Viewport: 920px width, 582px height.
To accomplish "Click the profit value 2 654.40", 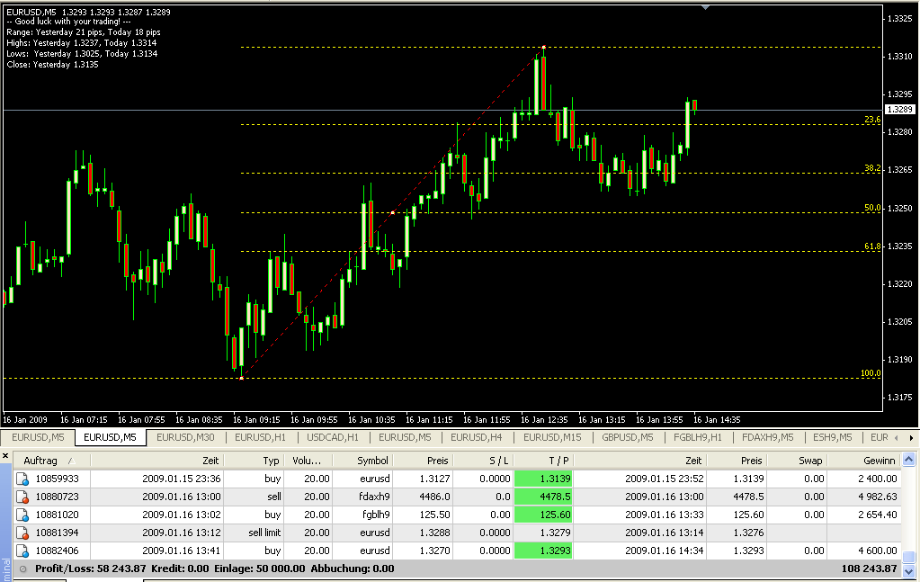I will [877, 515].
